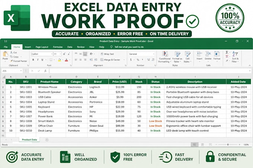Click the Decrease Indent icon
253x168 pixels.
[91, 60]
